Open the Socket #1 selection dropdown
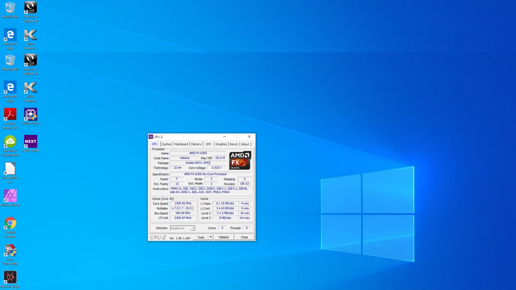The height and width of the screenshot is (290, 516). click(x=183, y=228)
